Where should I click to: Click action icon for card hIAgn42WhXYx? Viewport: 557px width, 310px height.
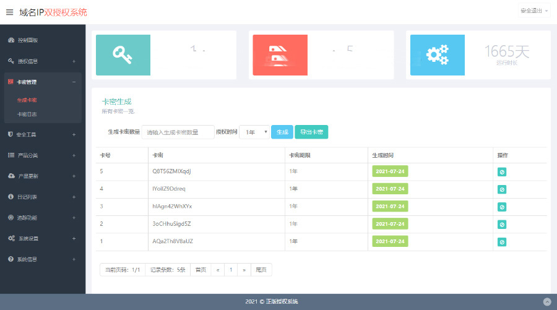501,206
